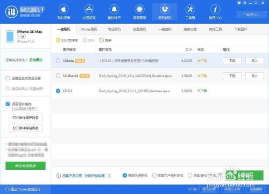This screenshot has height=194, width=269.
Task: Click the shirt skin icon in title bar
Action: 239,3
